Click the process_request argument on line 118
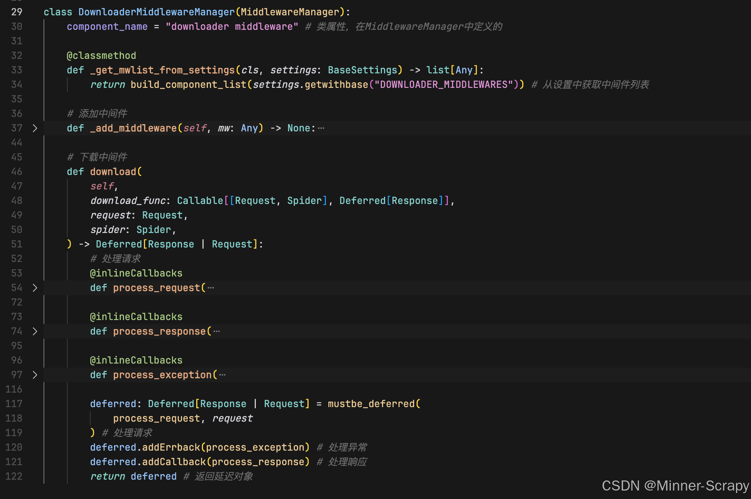The image size is (751, 499). (156, 418)
